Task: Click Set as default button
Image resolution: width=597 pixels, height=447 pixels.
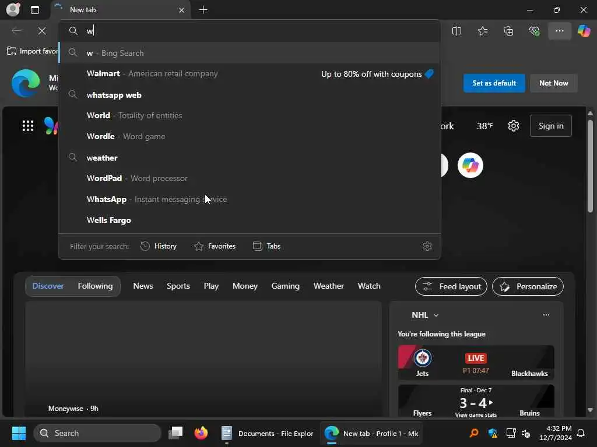Action: coord(494,83)
